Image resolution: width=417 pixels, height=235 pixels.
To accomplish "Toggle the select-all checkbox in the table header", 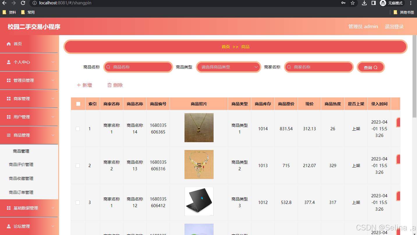I will click(x=78, y=104).
